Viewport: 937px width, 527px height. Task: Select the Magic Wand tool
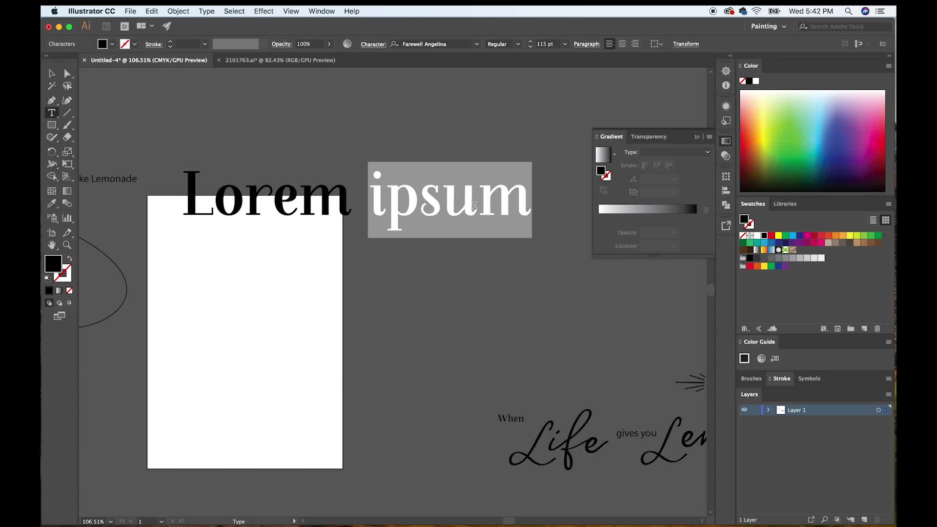pyautogui.click(x=52, y=86)
